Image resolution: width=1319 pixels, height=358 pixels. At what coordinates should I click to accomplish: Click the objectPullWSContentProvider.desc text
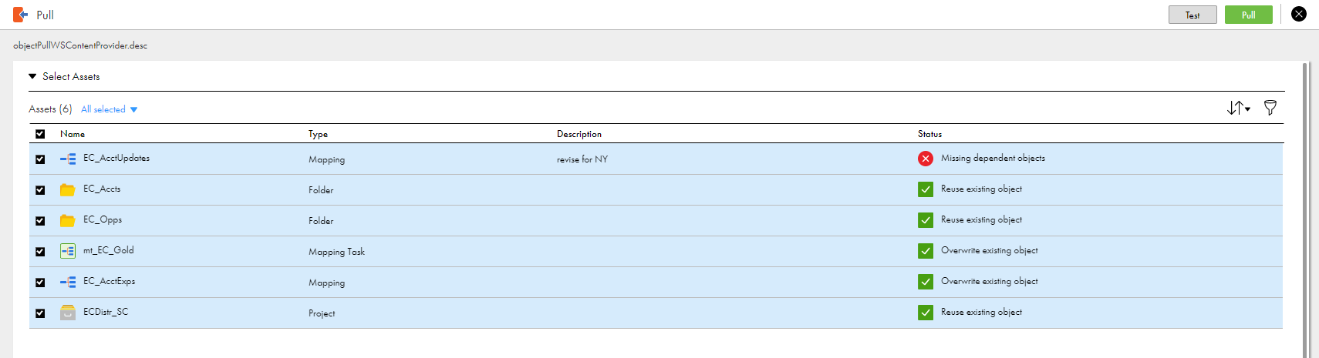(80, 45)
